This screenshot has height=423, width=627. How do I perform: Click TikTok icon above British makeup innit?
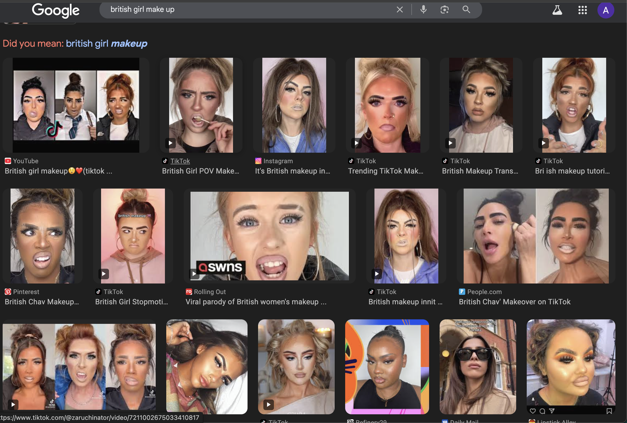(x=372, y=292)
